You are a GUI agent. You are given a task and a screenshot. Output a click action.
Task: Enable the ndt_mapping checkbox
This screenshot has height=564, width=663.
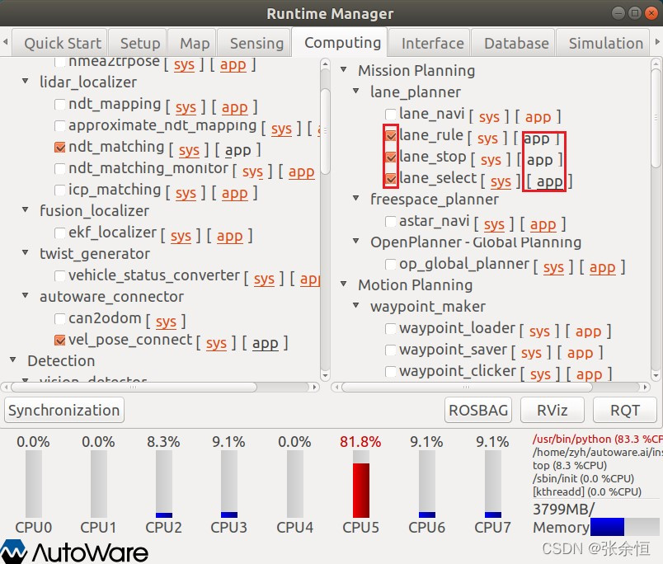coord(60,105)
